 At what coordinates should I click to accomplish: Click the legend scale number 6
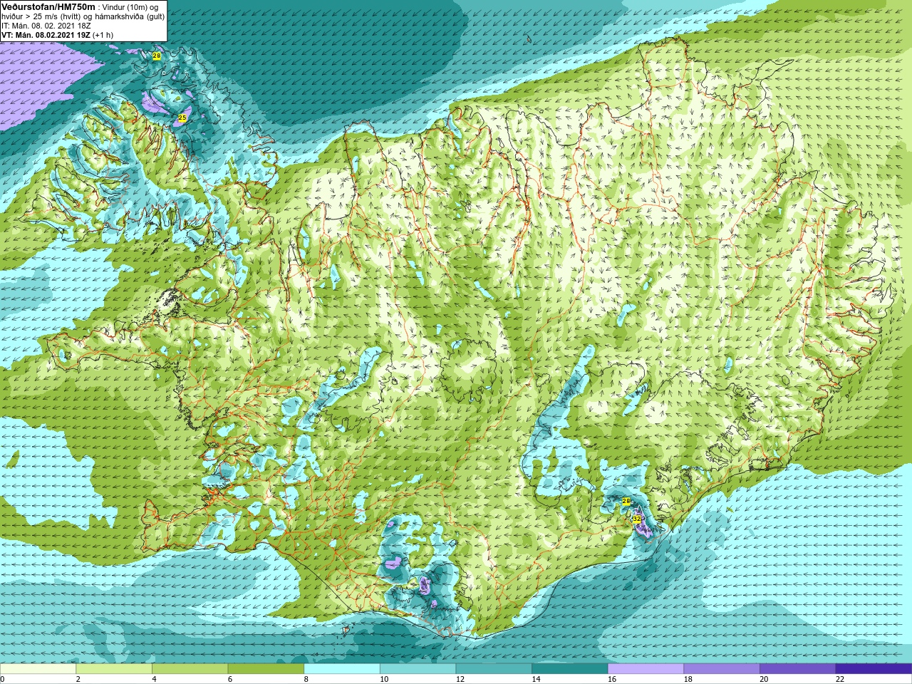click(230, 679)
